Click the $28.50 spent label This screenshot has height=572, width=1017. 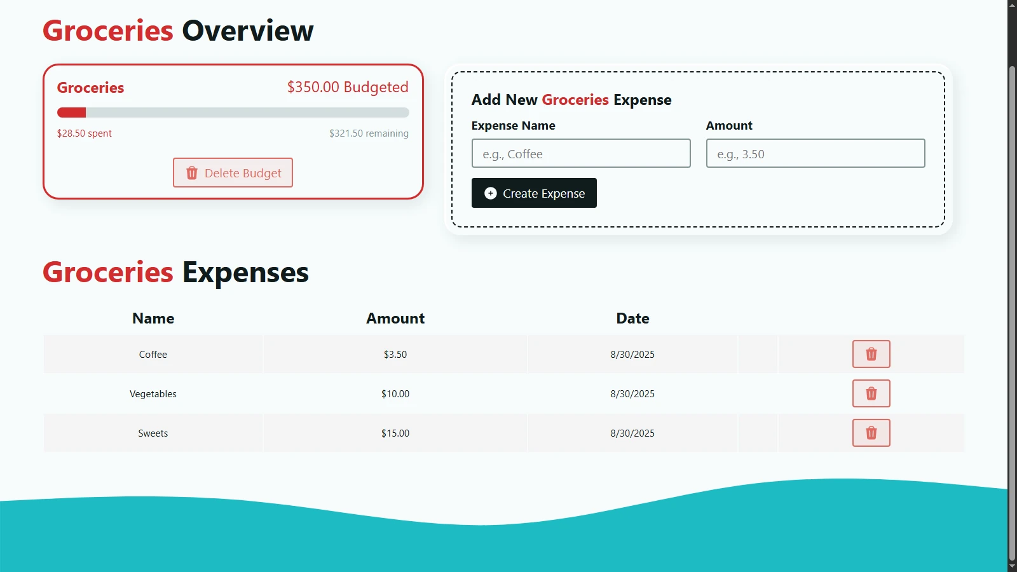pos(85,133)
